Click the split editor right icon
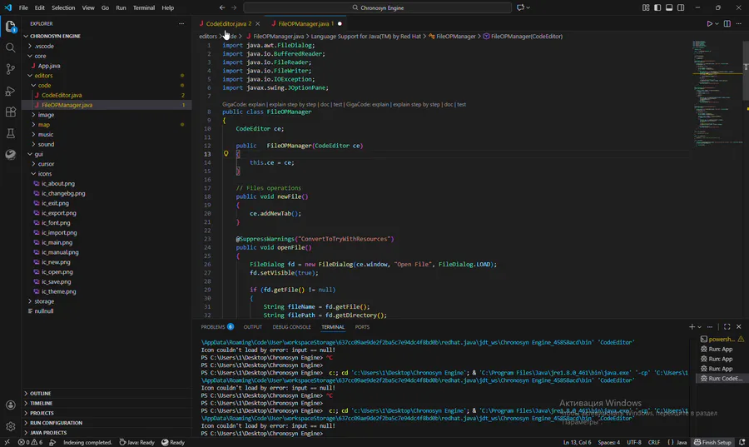 pos(727,24)
